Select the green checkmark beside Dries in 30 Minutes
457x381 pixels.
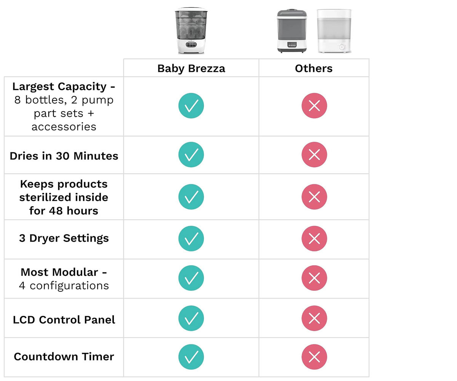click(191, 155)
